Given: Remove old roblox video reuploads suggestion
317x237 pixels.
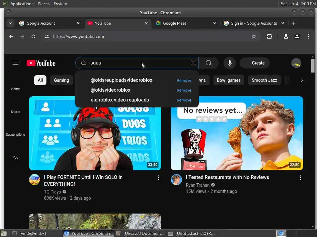Looking at the screenshot, I should [184, 100].
